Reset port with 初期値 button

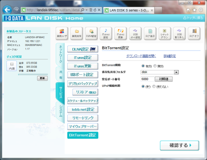click(x=163, y=79)
